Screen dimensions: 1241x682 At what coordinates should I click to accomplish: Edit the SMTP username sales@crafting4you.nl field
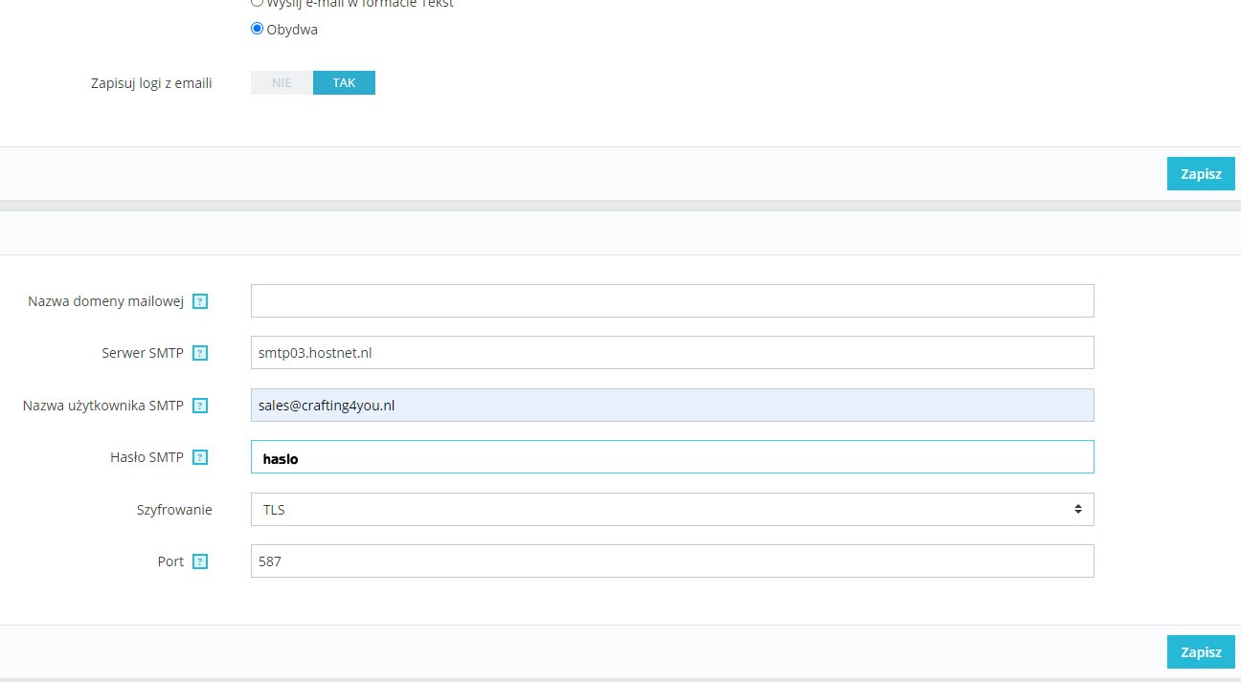tap(672, 406)
